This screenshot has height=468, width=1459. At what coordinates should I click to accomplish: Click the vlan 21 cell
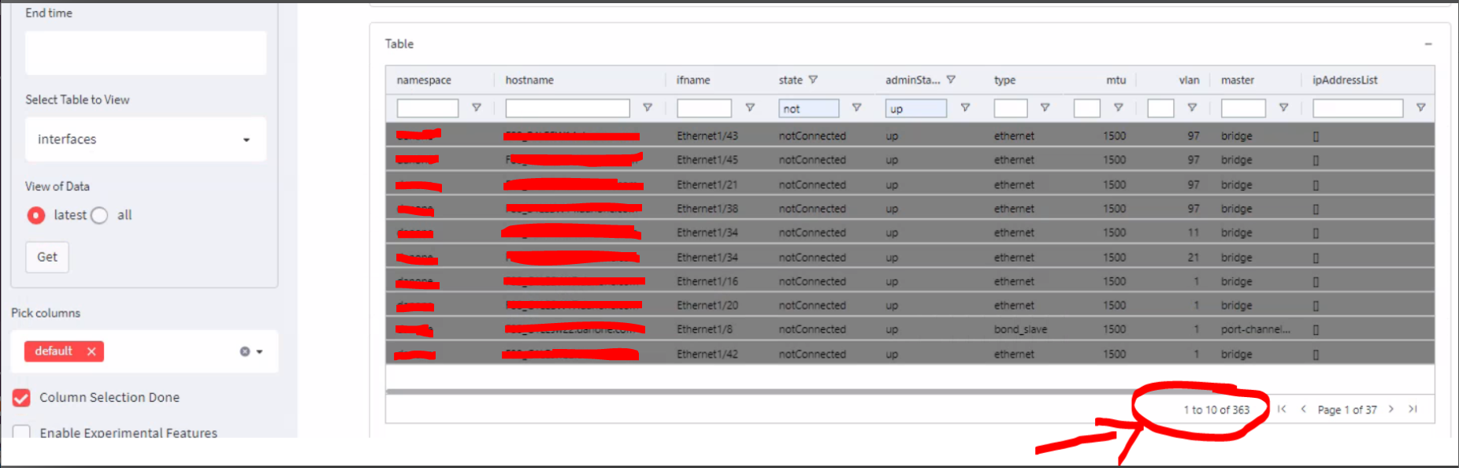pos(1194,257)
